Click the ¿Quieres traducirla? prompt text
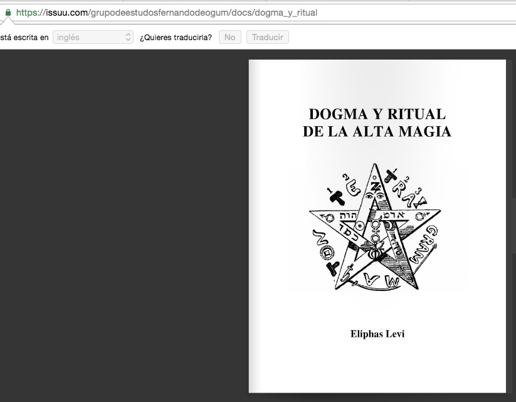This screenshot has width=516, height=402. point(176,37)
